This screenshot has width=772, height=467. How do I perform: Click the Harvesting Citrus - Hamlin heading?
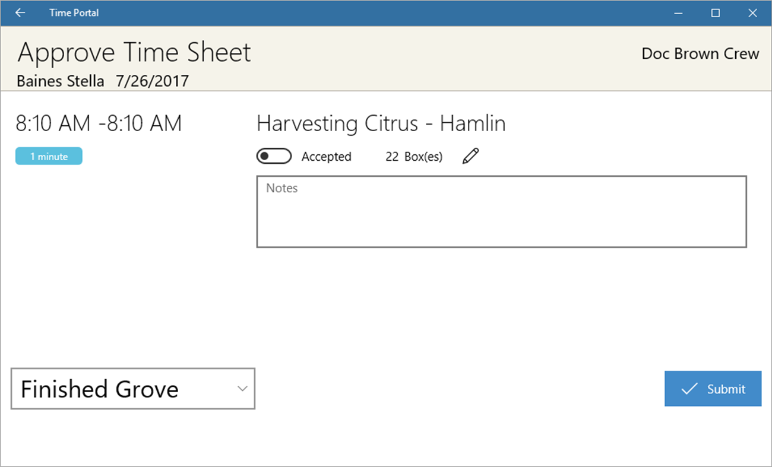click(x=381, y=123)
